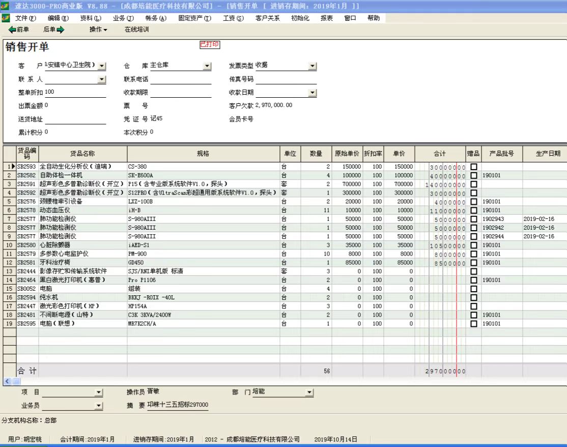Open the 收款日期 date dropdown
Image resolution: width=567 pixels, height=447 pixels.
(313, 93)
